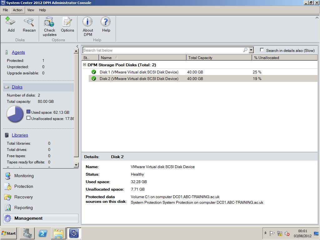Click the Add disk toolbar icon

[x=11, y=22]
